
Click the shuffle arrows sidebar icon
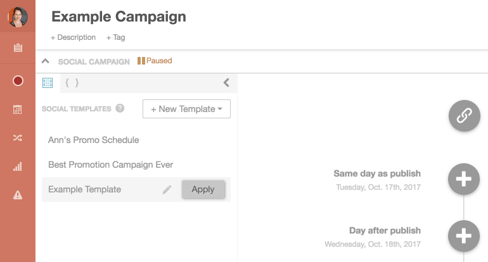(x=18, y=138)
